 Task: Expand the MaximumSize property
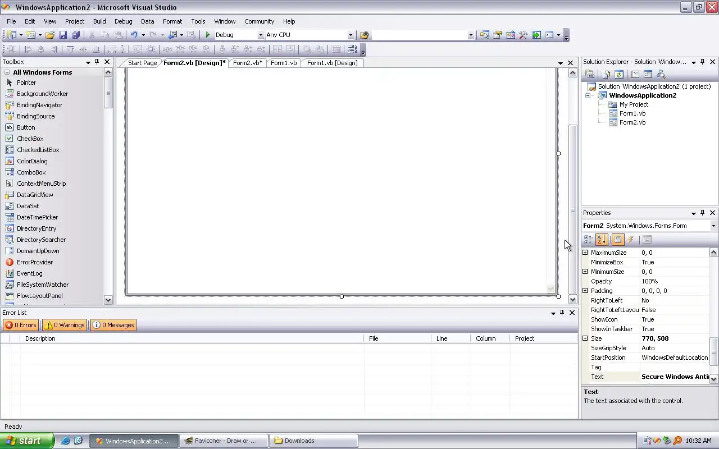(585, 253)
